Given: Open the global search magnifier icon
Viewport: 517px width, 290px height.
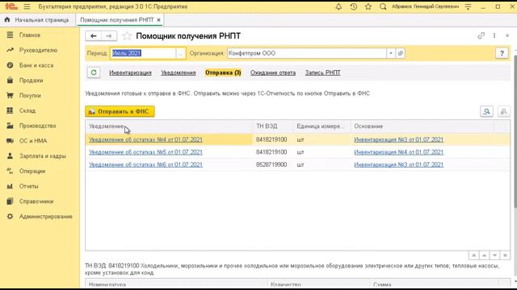Looking at the screenshot, I should 383,6.
